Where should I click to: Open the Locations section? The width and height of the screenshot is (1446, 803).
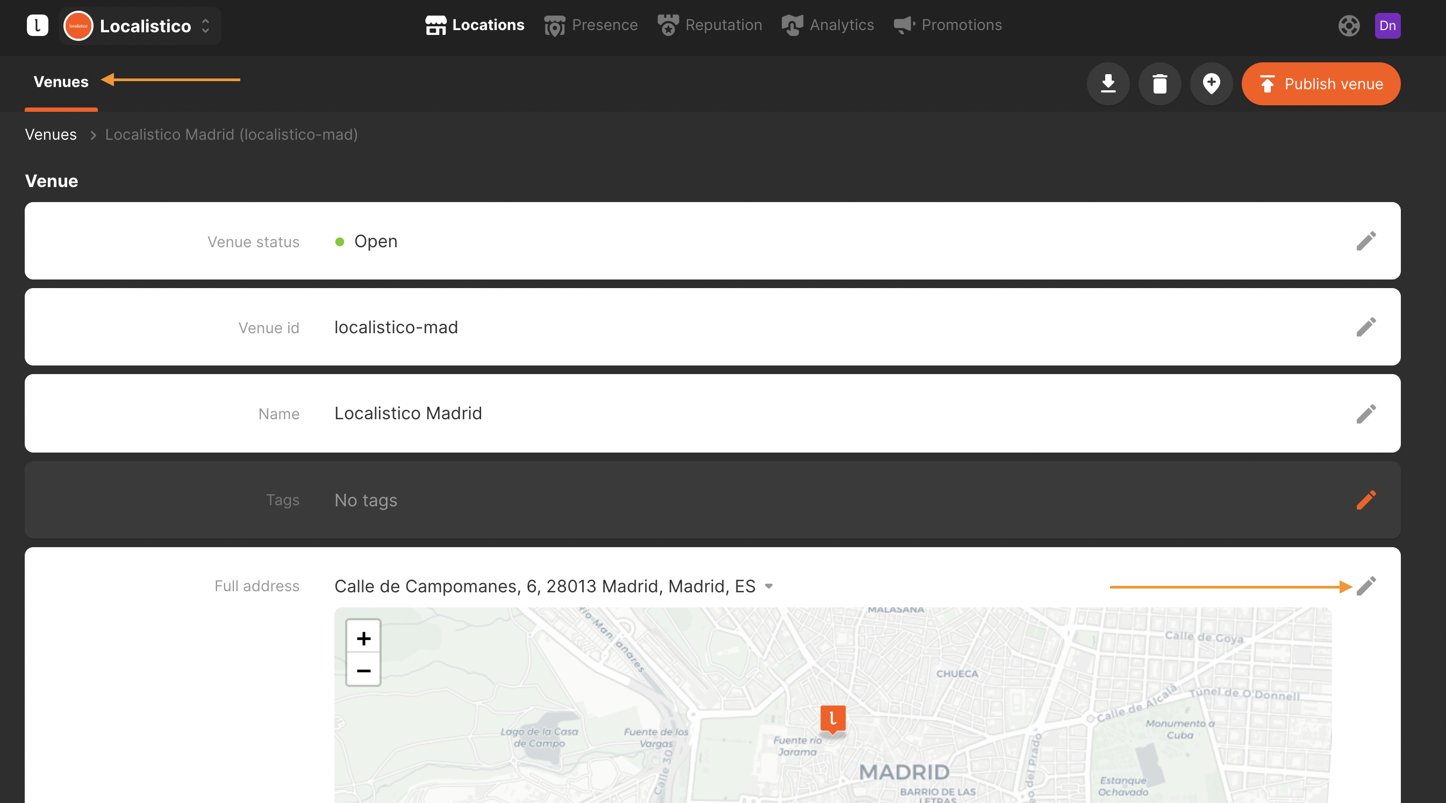pyautogui.click(x=475, y=25)
